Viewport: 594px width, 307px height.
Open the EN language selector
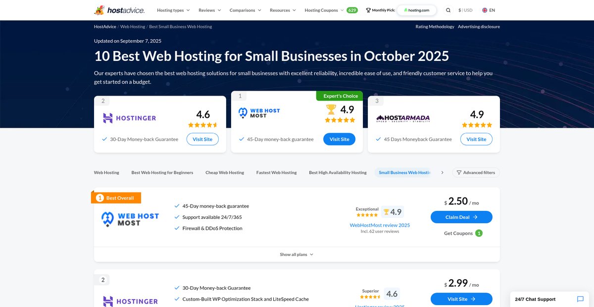tap(488, 10)
